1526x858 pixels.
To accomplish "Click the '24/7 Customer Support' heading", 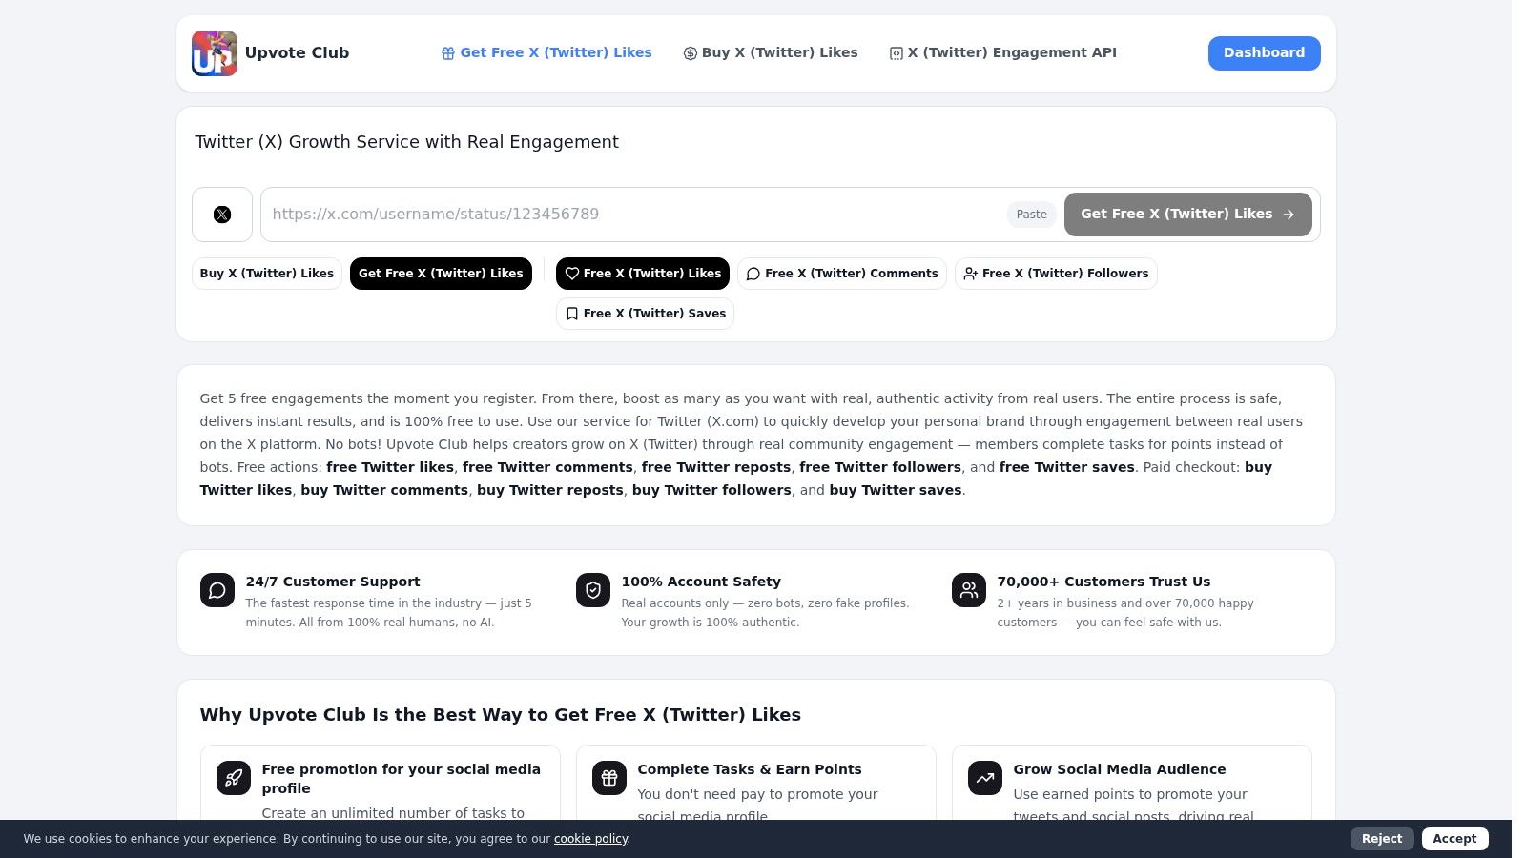I will 333,582.
